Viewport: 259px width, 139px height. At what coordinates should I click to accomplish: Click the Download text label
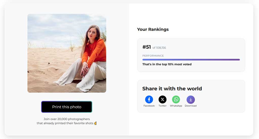[x=191, y=106]
